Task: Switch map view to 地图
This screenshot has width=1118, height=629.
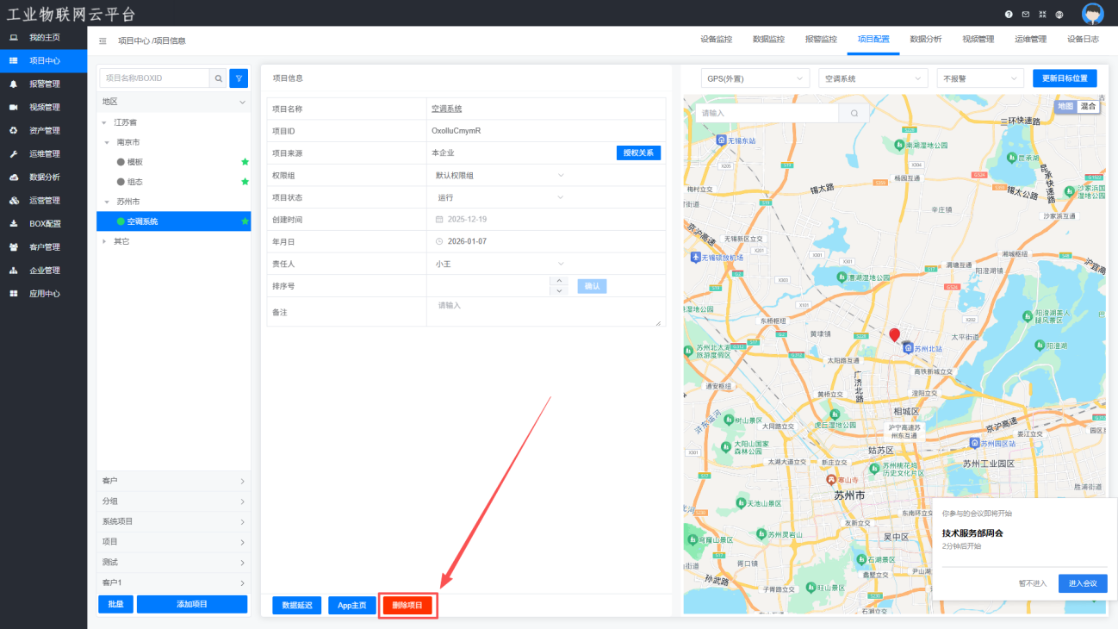Action: (1065, 106)
